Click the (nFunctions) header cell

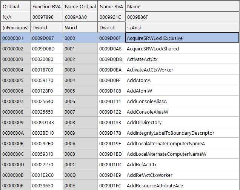point(15,27)
